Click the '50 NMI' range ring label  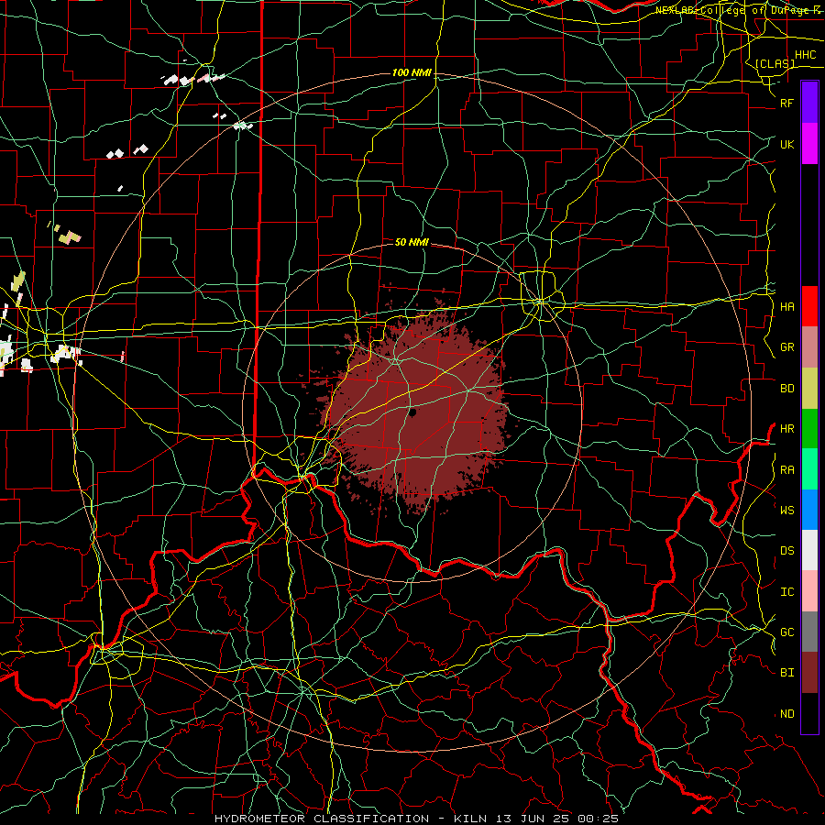pyautogui.click(x=412, y=242)
